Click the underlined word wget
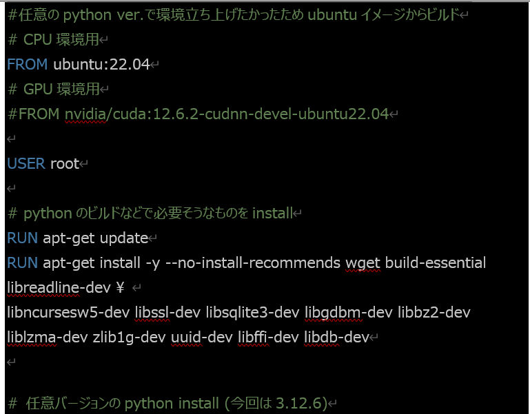Screen dimensions: 530x414 363,263
